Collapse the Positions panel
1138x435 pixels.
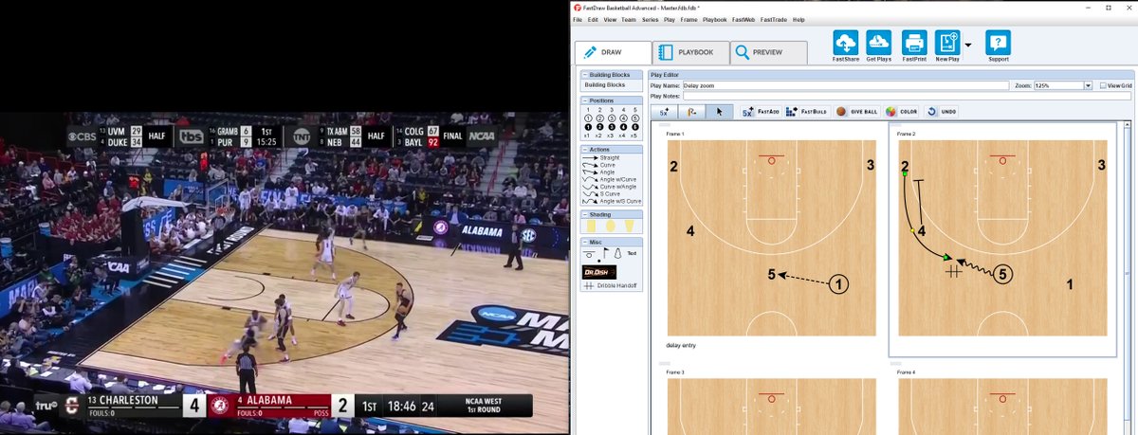click(x=585, y=100)
